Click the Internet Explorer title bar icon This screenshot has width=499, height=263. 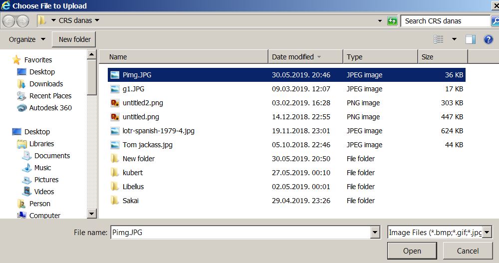click(5, 5)
